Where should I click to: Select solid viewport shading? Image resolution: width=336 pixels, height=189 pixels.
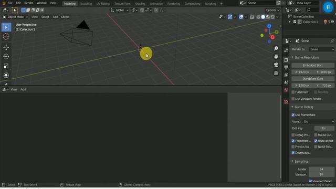click(x=263, y=17)
